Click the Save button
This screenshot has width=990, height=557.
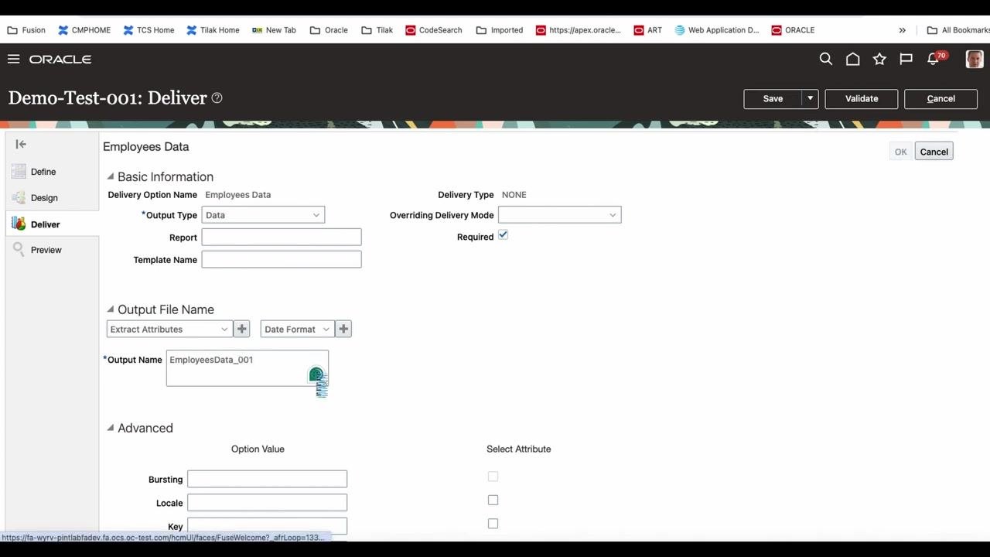coord(773,98)
